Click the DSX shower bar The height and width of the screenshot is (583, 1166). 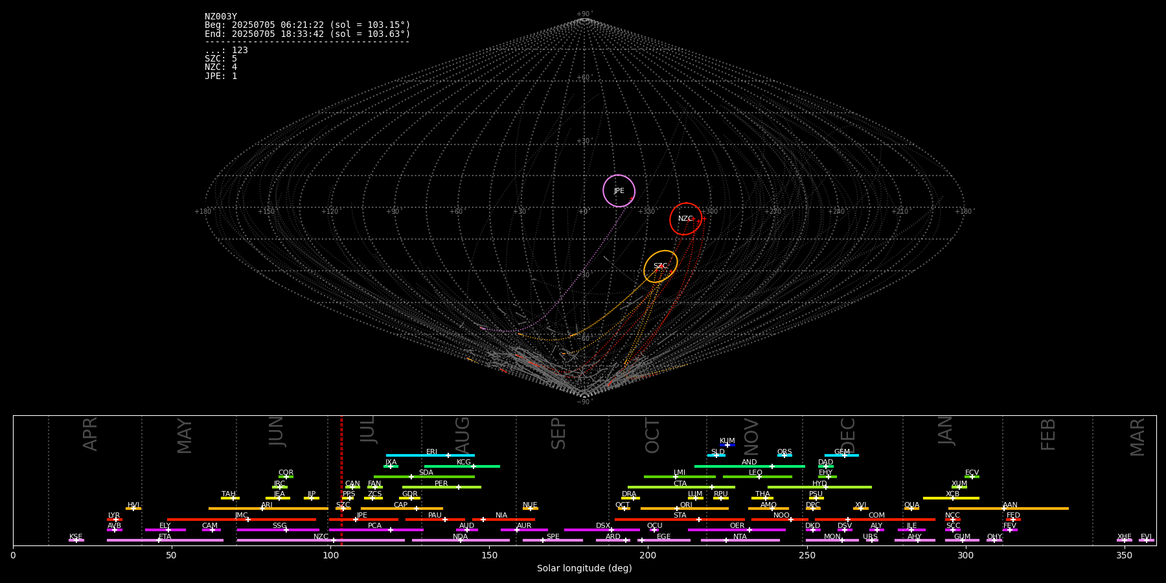coord(602,530)
